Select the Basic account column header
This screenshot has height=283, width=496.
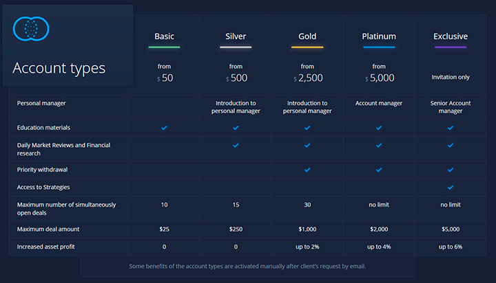click(x=164, y=36)
